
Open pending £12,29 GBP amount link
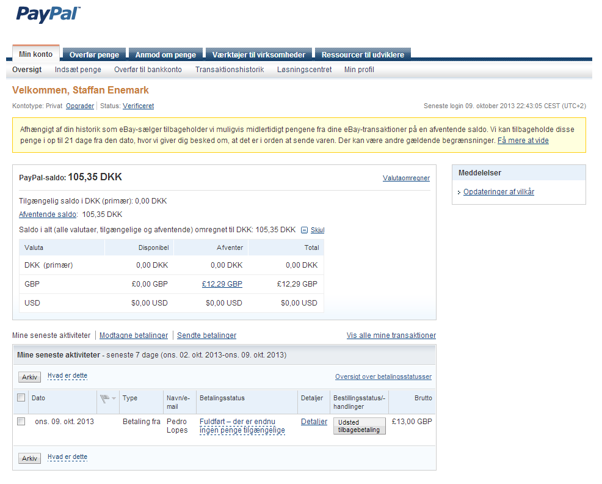coord(222,284)
